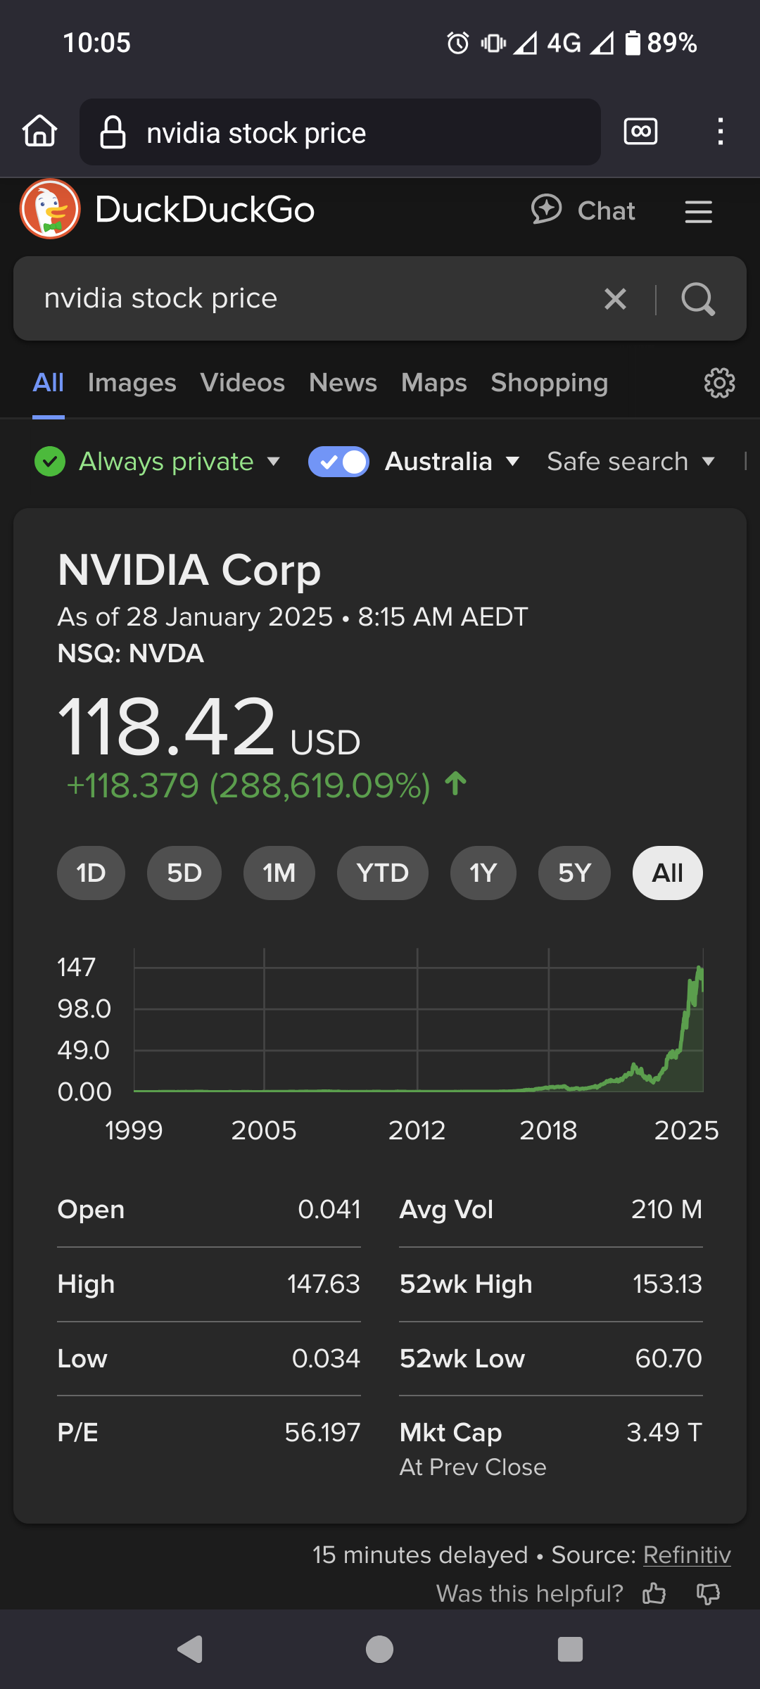Switch to the News tab
The image size is (760, 1689).
(343, 383)
